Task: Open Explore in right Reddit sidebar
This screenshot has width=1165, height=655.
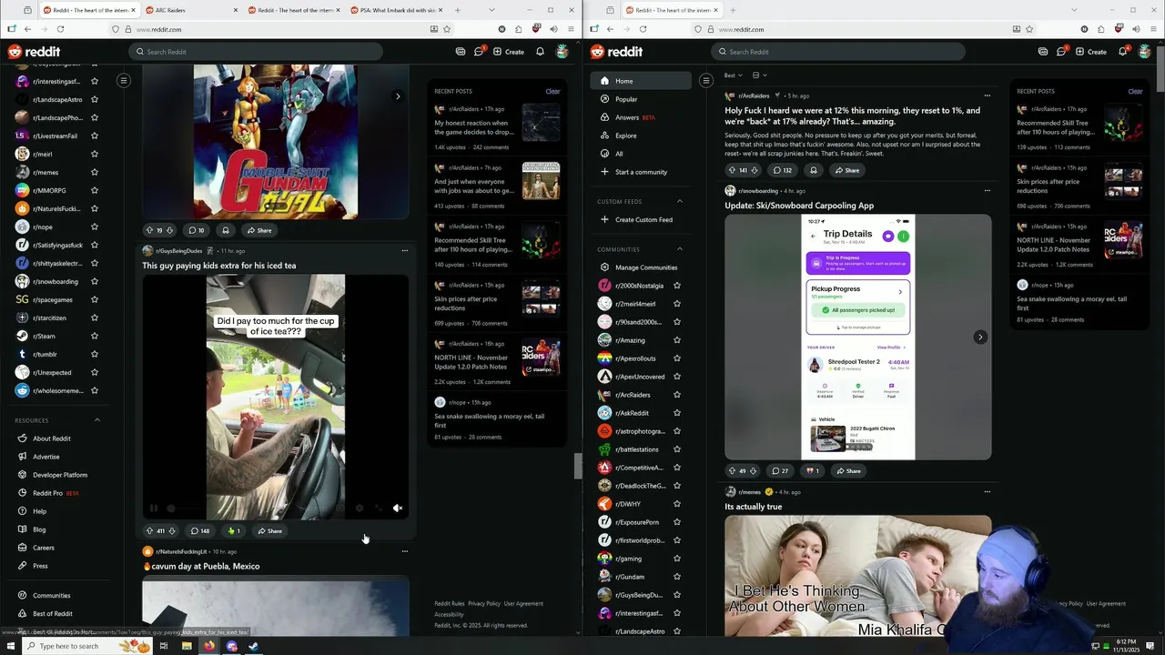Action: coord(641,136)
